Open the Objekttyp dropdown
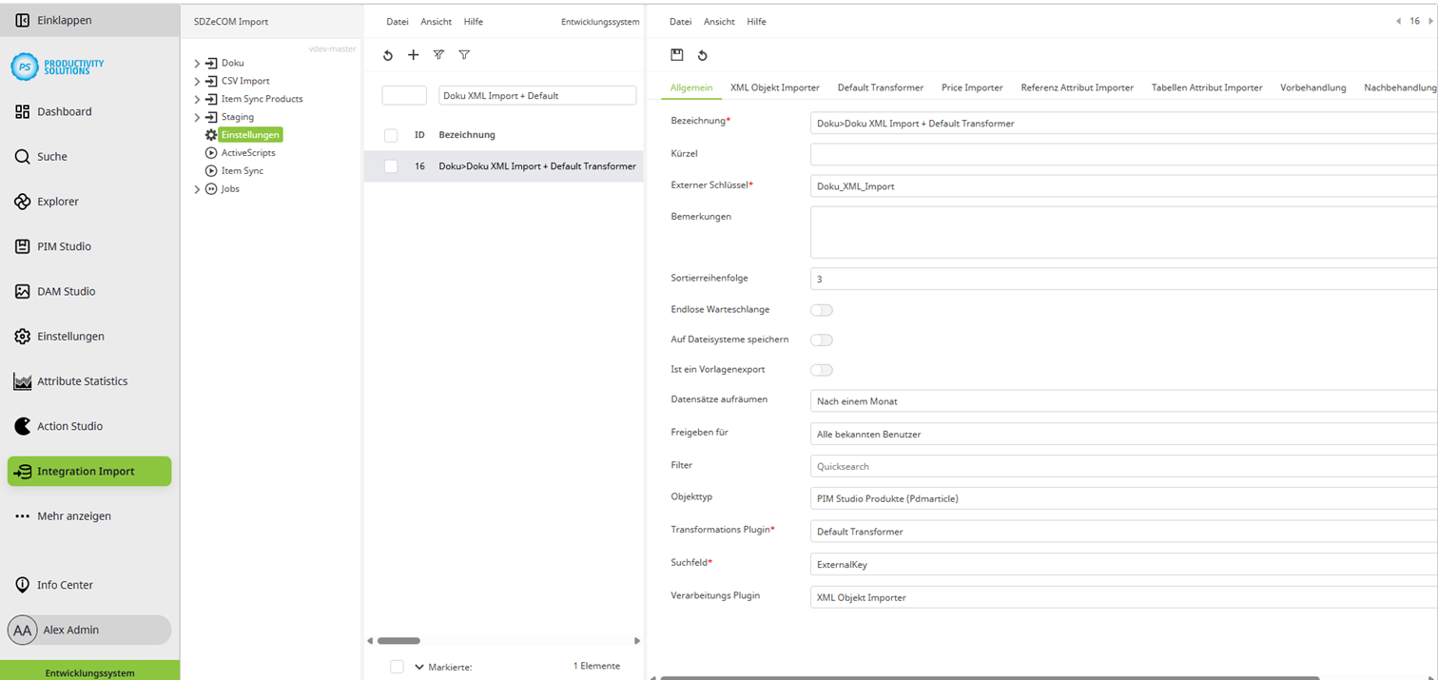Image resolution: width=1438 pixels, height=680 pixels. 1123,498
